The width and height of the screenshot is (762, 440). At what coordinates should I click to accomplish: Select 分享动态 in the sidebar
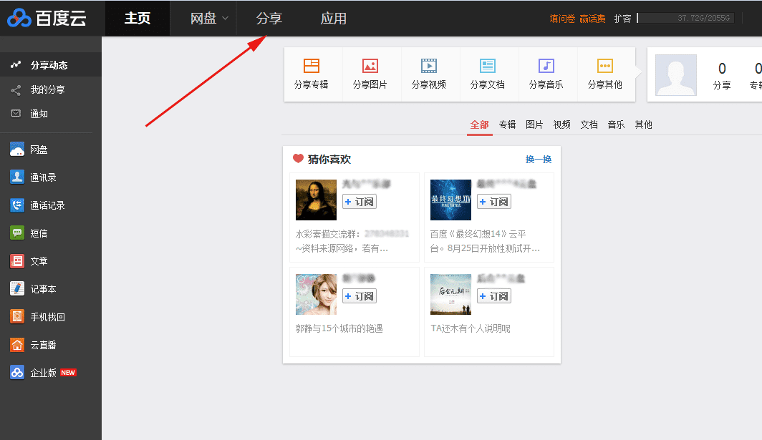pos(51,65)
